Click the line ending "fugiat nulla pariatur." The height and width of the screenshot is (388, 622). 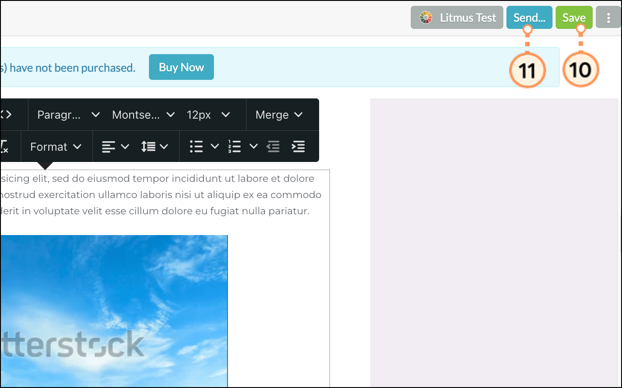click(x=155, y=211)
